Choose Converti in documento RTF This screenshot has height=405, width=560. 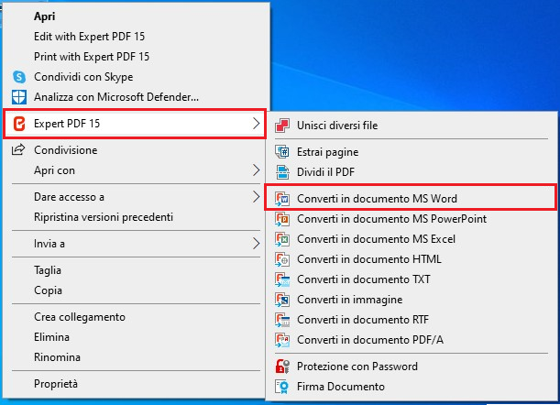coord(412,320)
